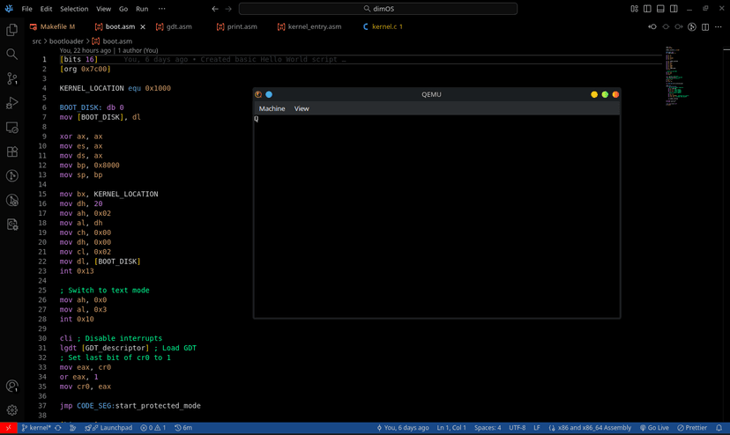Image resolution: width=730 pixels, height=435 pixels.
Task: Open the Manage gear menu
Action: coord(12,409)
